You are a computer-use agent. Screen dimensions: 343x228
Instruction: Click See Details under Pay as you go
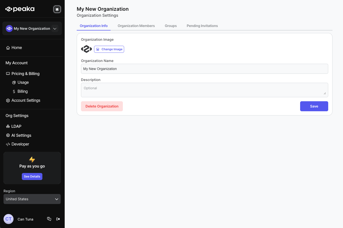pos(32,176)
